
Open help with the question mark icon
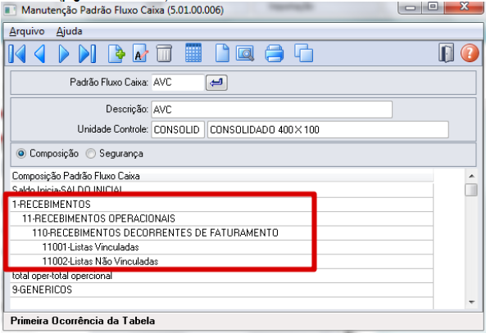tap(470, 53)
